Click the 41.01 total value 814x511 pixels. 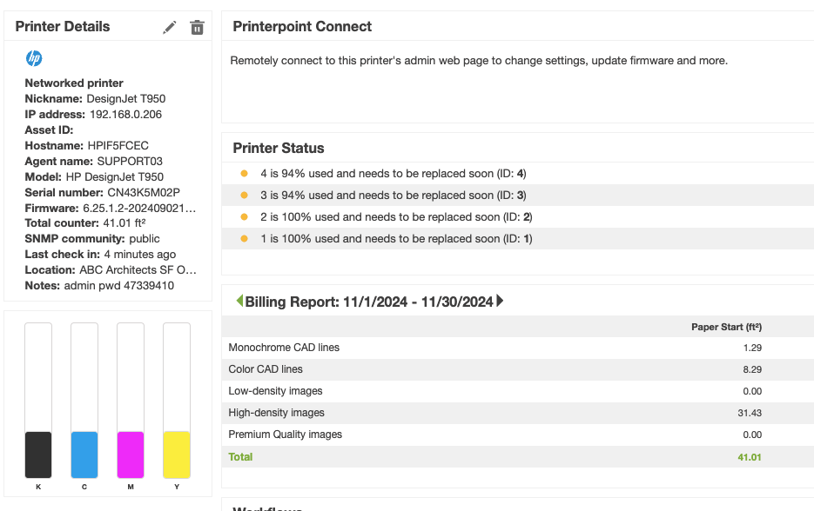click(749, 457)
